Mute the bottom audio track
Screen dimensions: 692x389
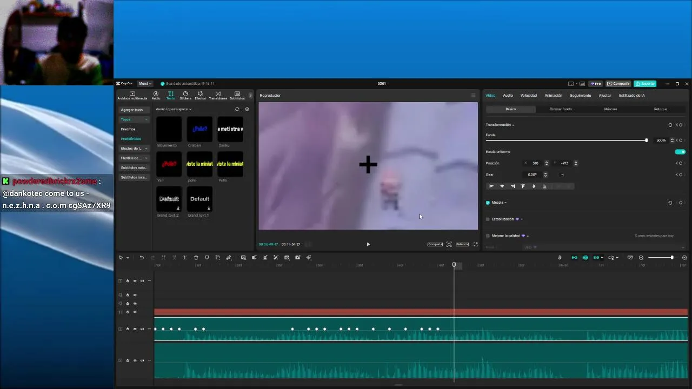click(x=142, y=360)
